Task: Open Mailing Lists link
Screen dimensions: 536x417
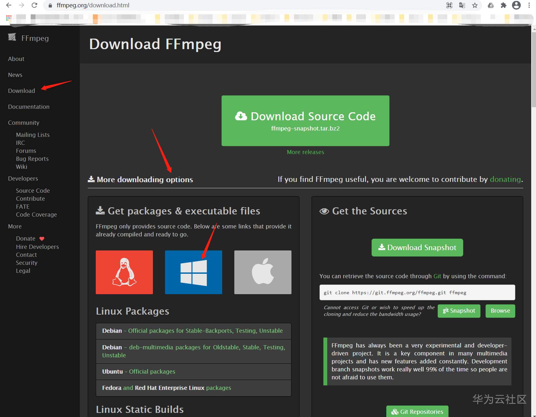Action: click(x=33, y=135)
